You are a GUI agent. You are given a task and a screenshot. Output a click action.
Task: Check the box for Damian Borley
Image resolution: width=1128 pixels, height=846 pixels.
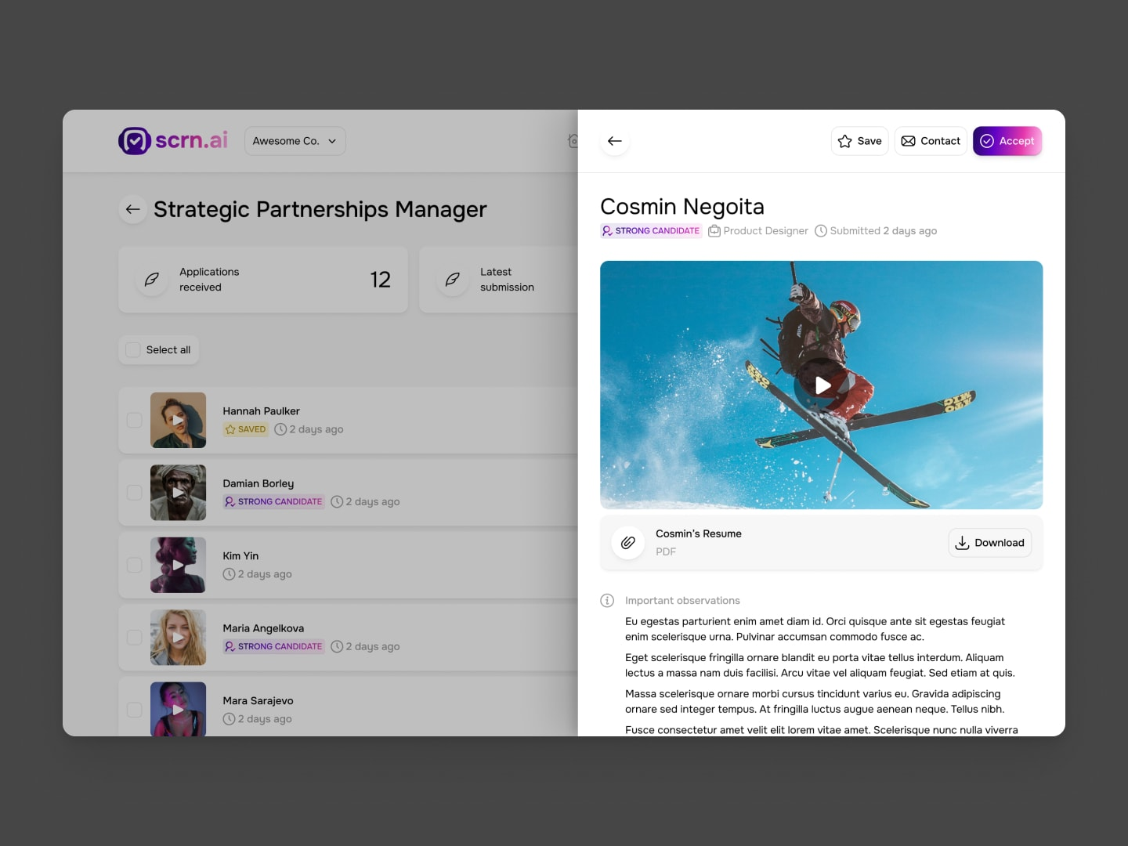tap(135, 493)
